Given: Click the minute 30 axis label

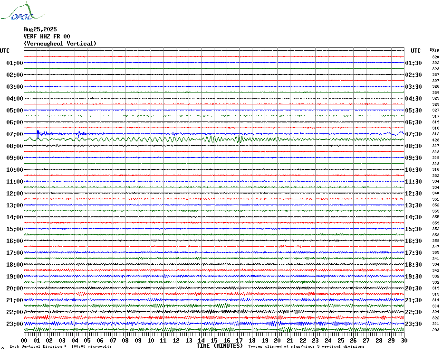Looking at the screenshot, I should 404,341.
